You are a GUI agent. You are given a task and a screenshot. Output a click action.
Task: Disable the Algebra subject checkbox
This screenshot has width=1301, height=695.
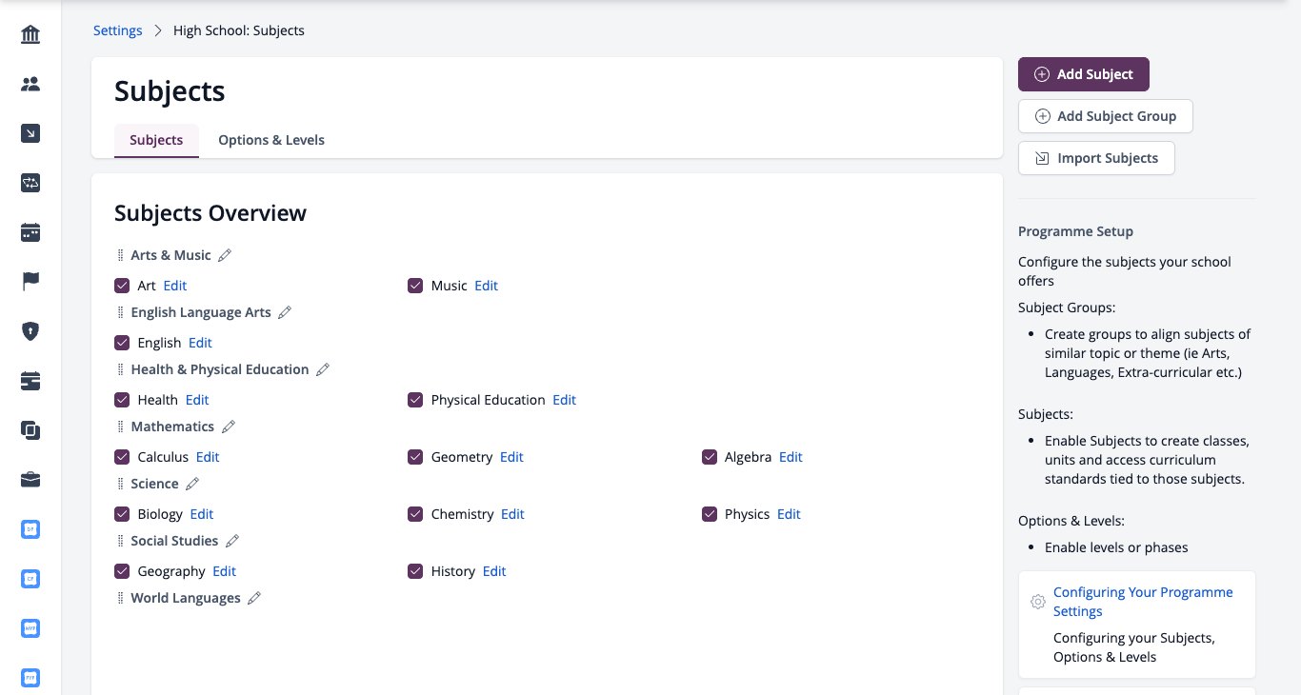coord(710,457)
